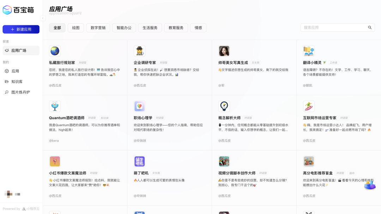This screenshot has width=381, height=214.
Task: Click the 互联网市场运营专家 title
Action: click(320, 118)
